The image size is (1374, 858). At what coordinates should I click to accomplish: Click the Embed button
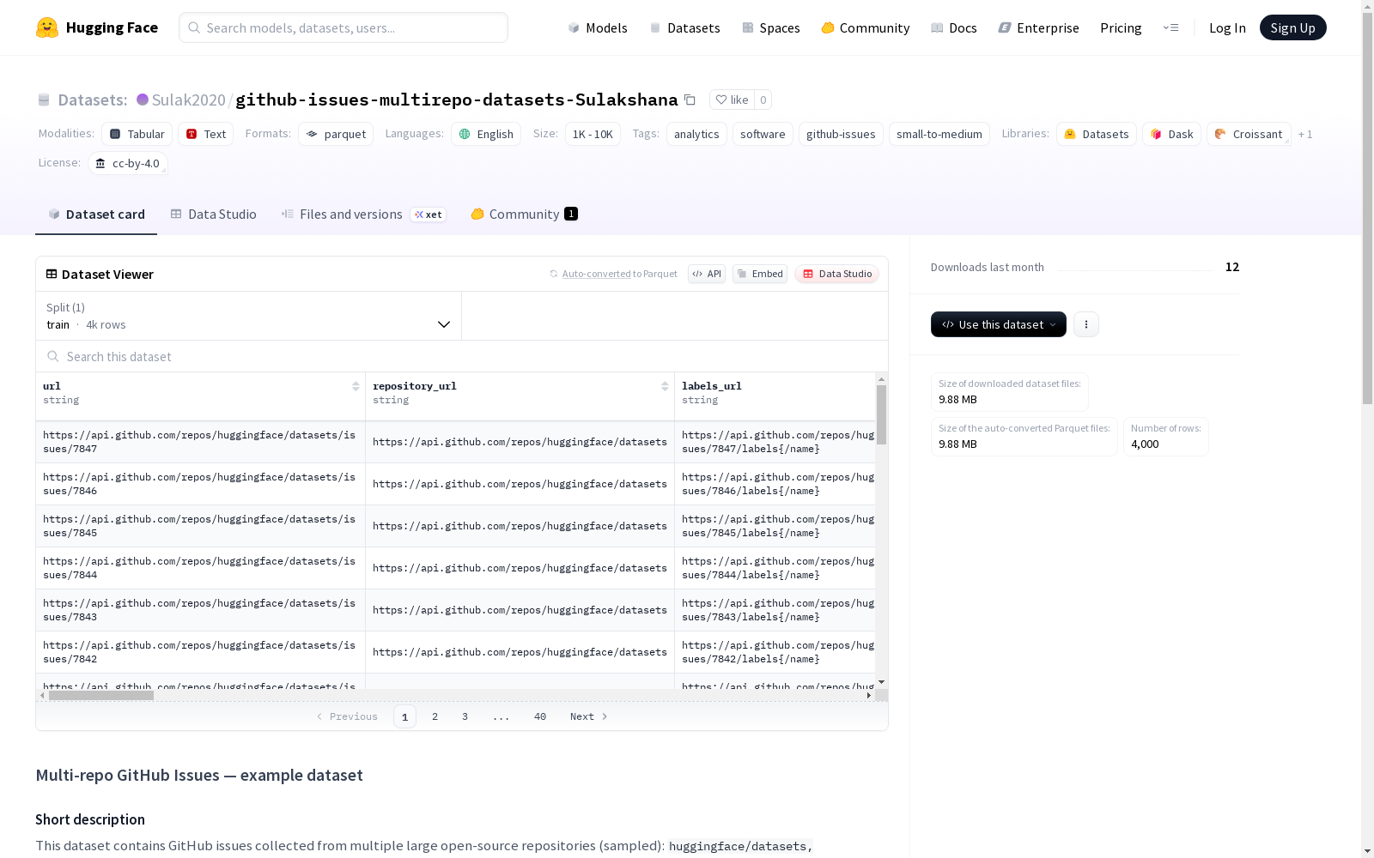pyautogui.click(x=760, y=274)
